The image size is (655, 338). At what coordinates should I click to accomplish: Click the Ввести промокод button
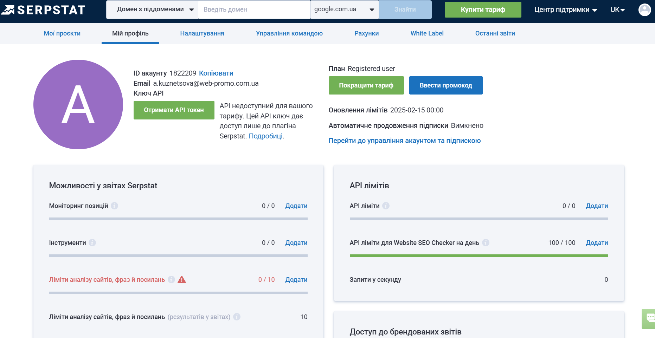(445, 85)
